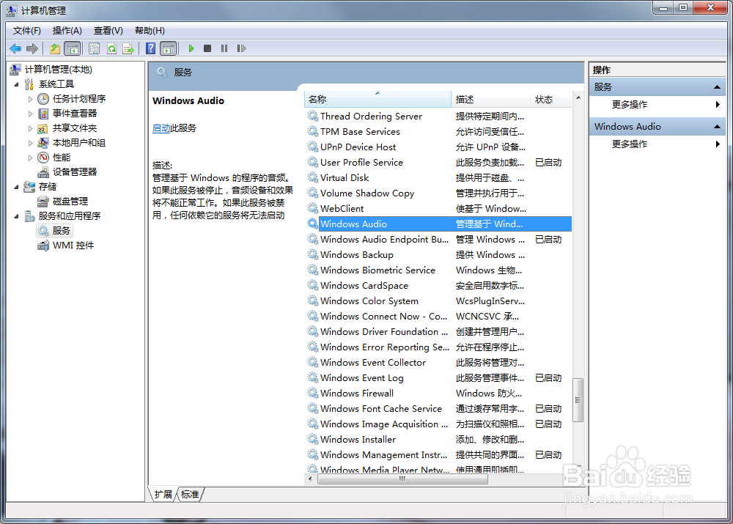Select the WMI 控件 tree node
This screenshot has width=733, height=524.
pos(73,246)
